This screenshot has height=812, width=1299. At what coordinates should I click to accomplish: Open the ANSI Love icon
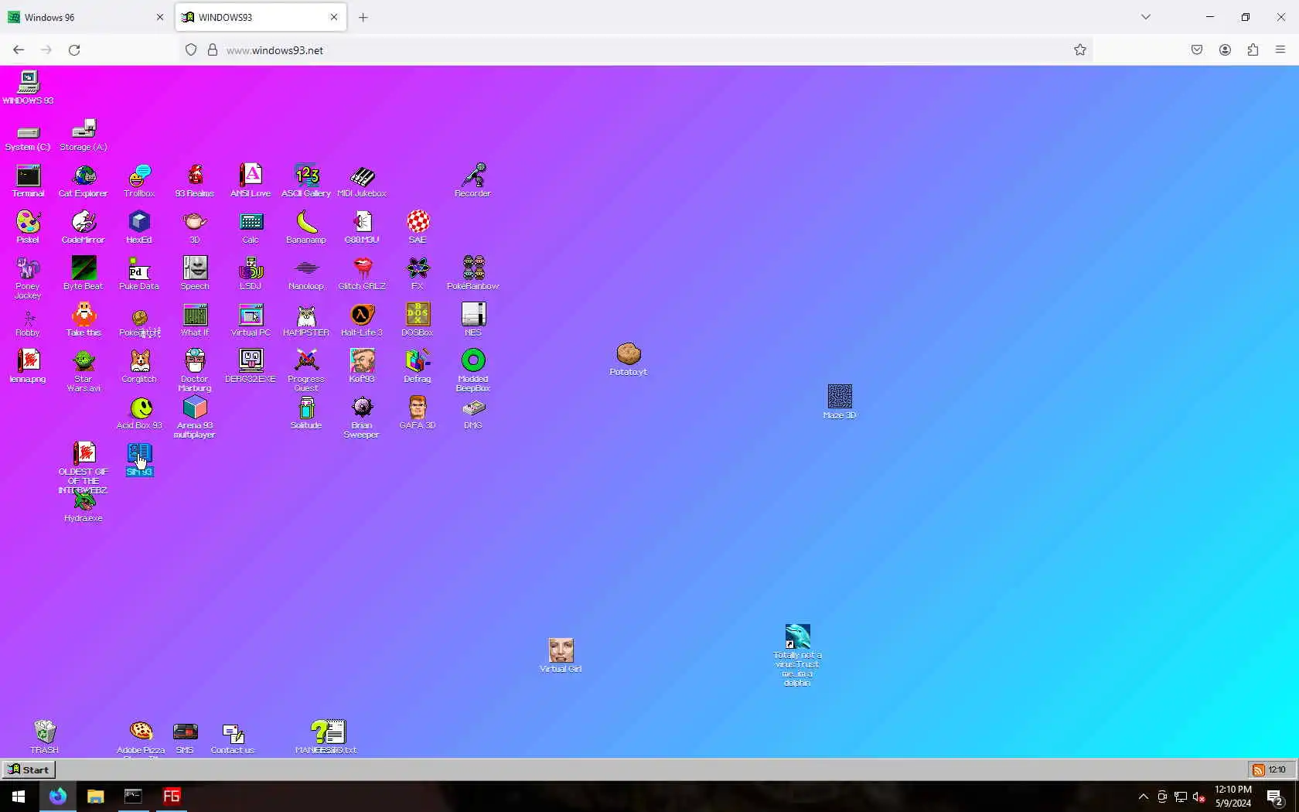coord(251,181)
